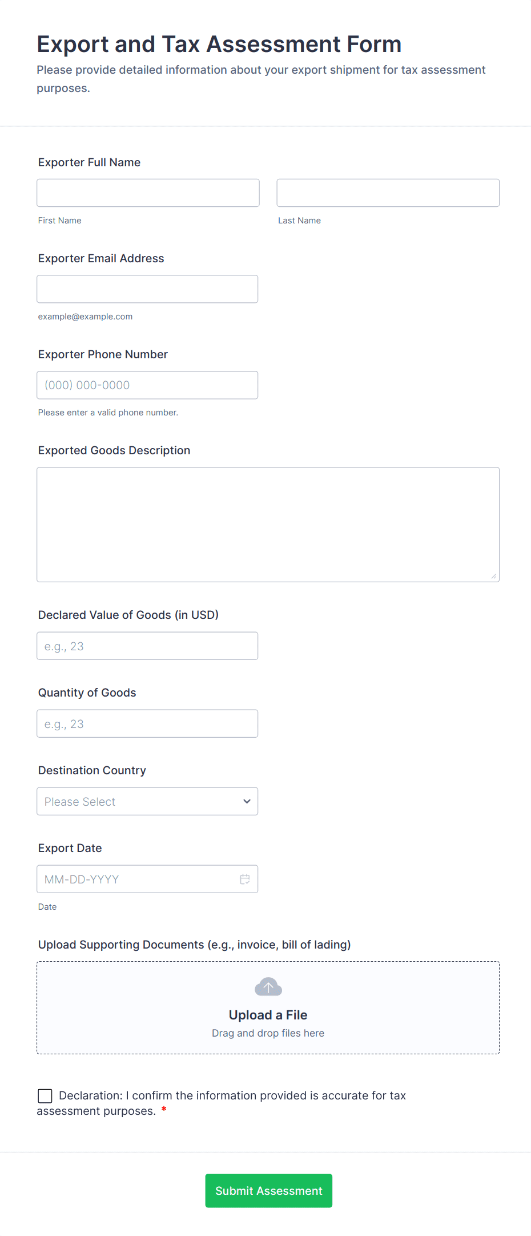This screenshot has height=1236, width=531.
Task: Focus the Last Name text box
Action: pyautogui.click(x=388, y=193)
